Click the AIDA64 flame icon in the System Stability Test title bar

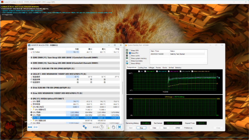(x=126, y=45)
